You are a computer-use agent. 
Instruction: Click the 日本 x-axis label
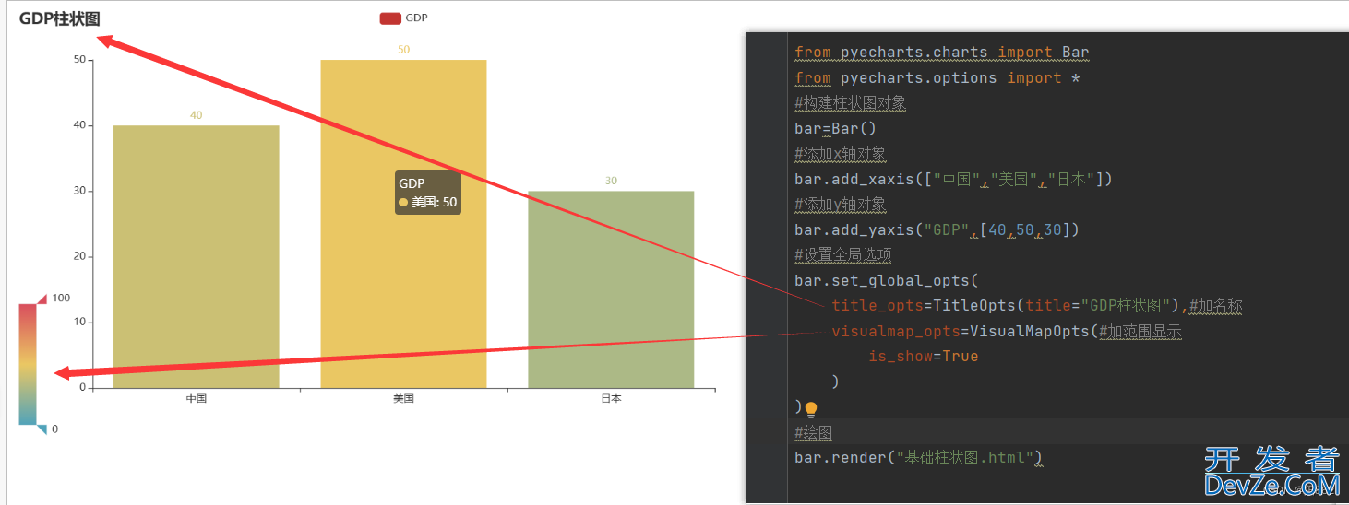point(611,399)
